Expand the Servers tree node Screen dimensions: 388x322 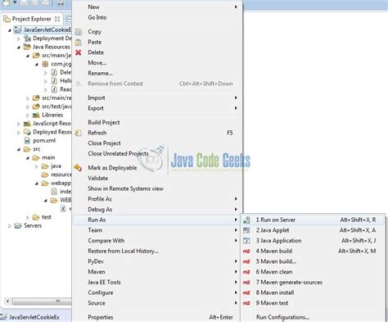(10, 226)
